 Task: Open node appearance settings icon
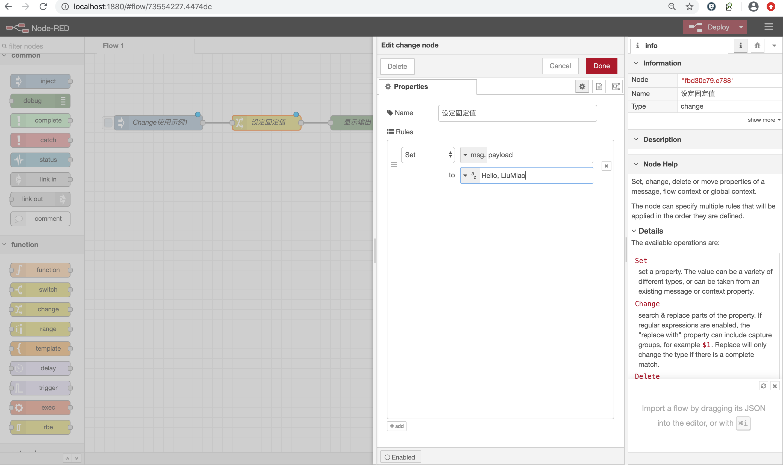616,87
